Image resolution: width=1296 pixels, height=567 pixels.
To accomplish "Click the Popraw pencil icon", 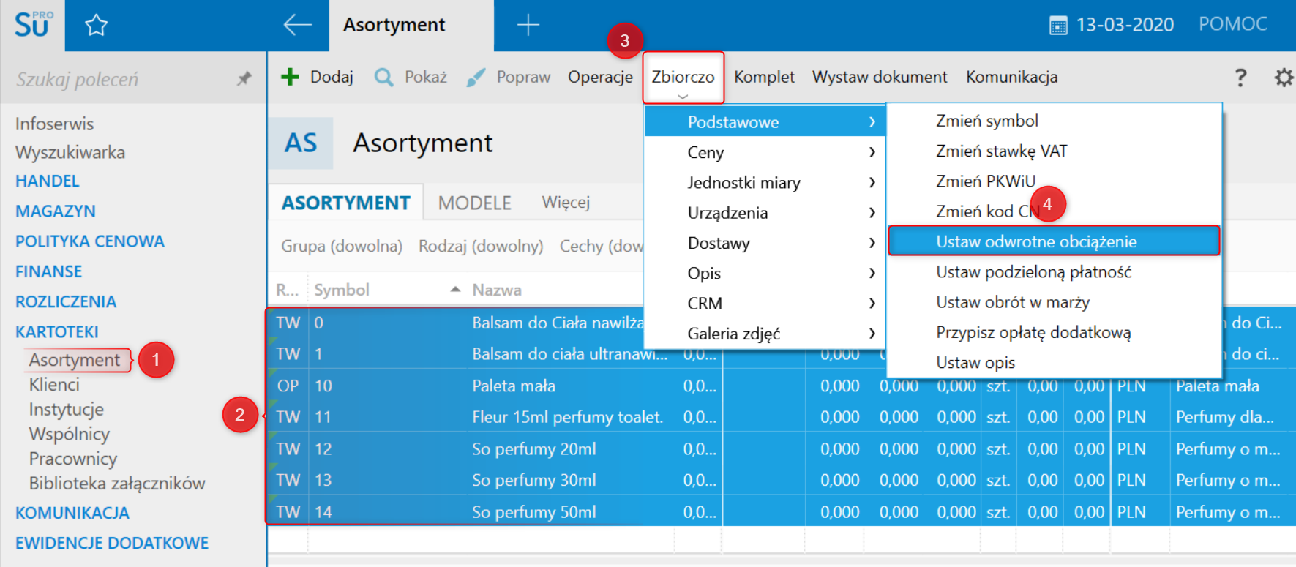I will coord(476,77).
